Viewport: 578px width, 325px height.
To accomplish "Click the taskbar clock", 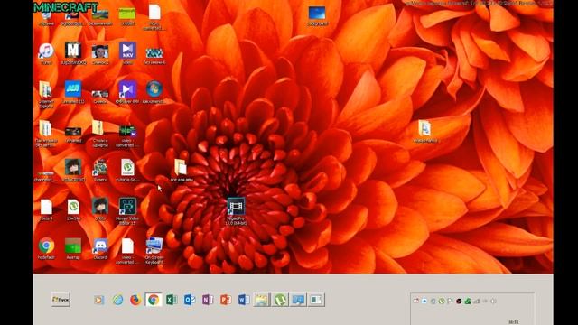I will coord(514,322).
